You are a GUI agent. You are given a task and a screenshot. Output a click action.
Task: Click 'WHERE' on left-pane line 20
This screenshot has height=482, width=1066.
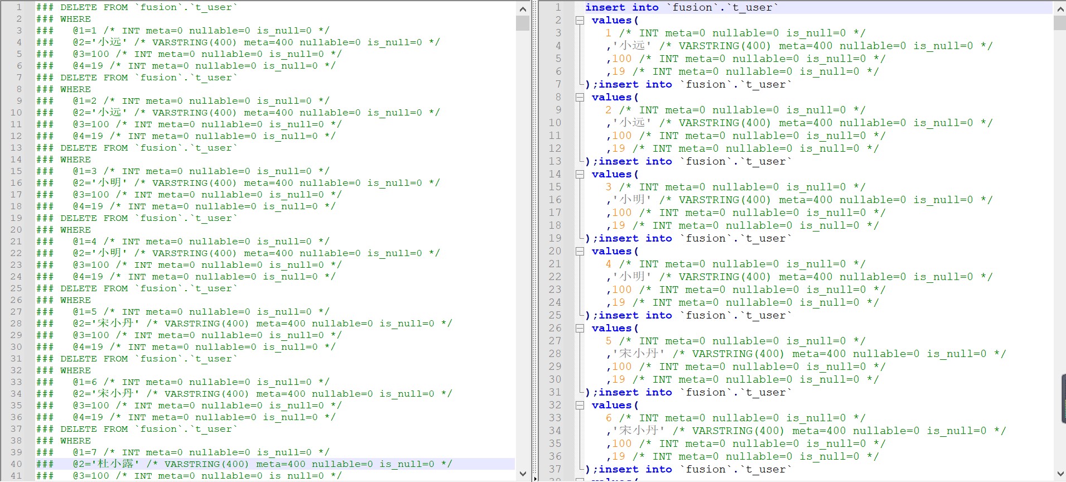pyautogui.click(x=75, y=230)
